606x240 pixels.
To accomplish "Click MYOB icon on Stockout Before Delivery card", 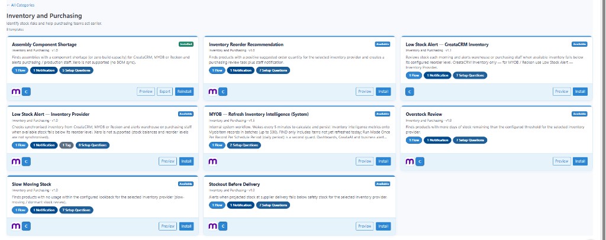I will (212, 226).
